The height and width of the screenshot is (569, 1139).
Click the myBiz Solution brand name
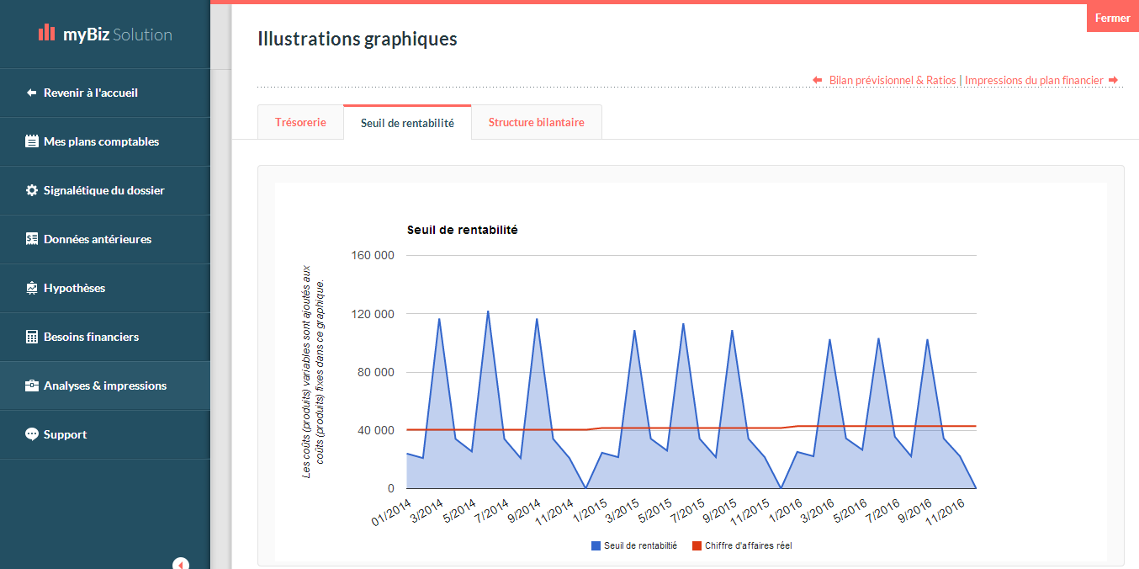(118, 35)
